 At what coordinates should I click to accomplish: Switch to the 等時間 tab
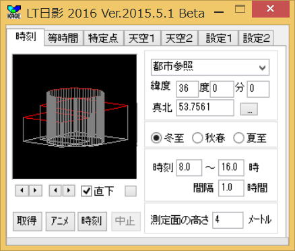click(63, 38)
